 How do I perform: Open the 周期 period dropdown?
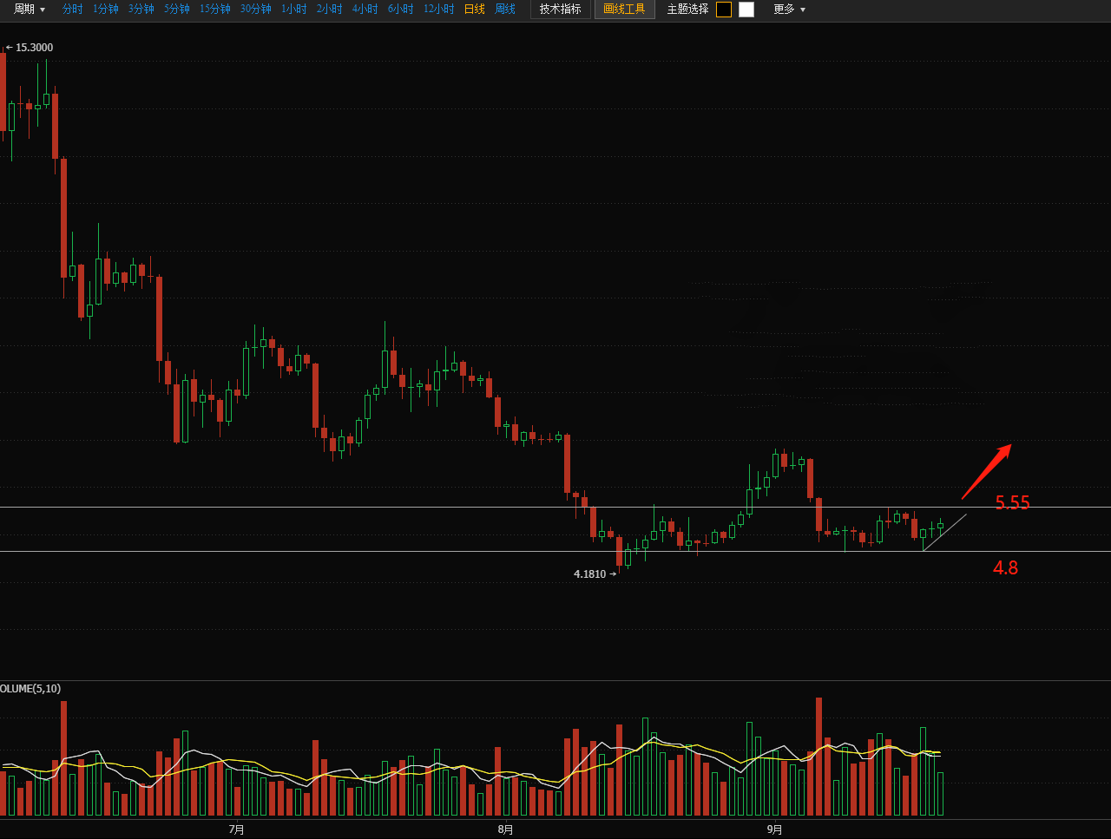(x=30, y=10)
